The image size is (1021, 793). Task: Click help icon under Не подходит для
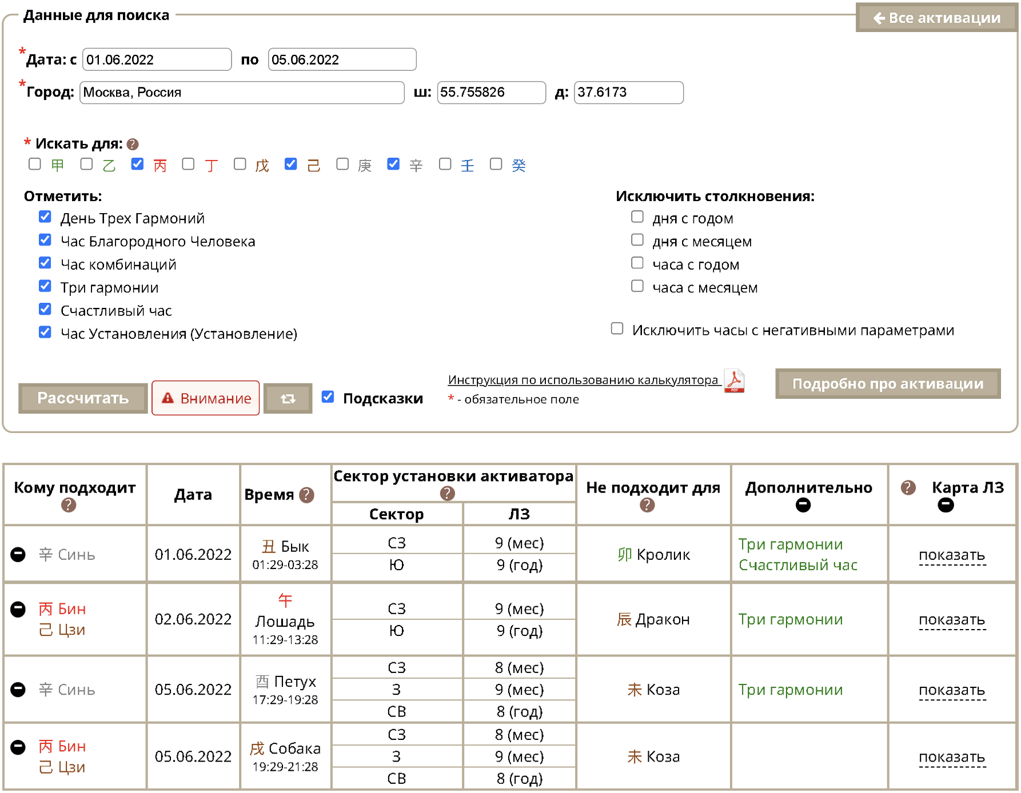647,505
